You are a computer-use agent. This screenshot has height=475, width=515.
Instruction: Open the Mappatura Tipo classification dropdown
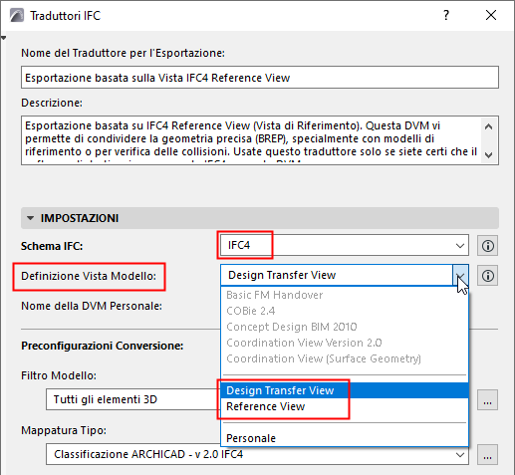257,454
